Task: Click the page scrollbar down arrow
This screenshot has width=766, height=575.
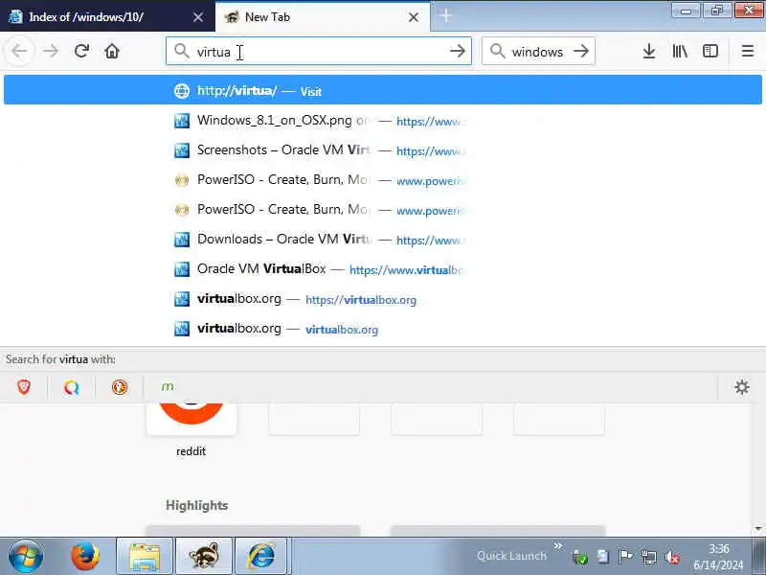Action: coord(758,529)
